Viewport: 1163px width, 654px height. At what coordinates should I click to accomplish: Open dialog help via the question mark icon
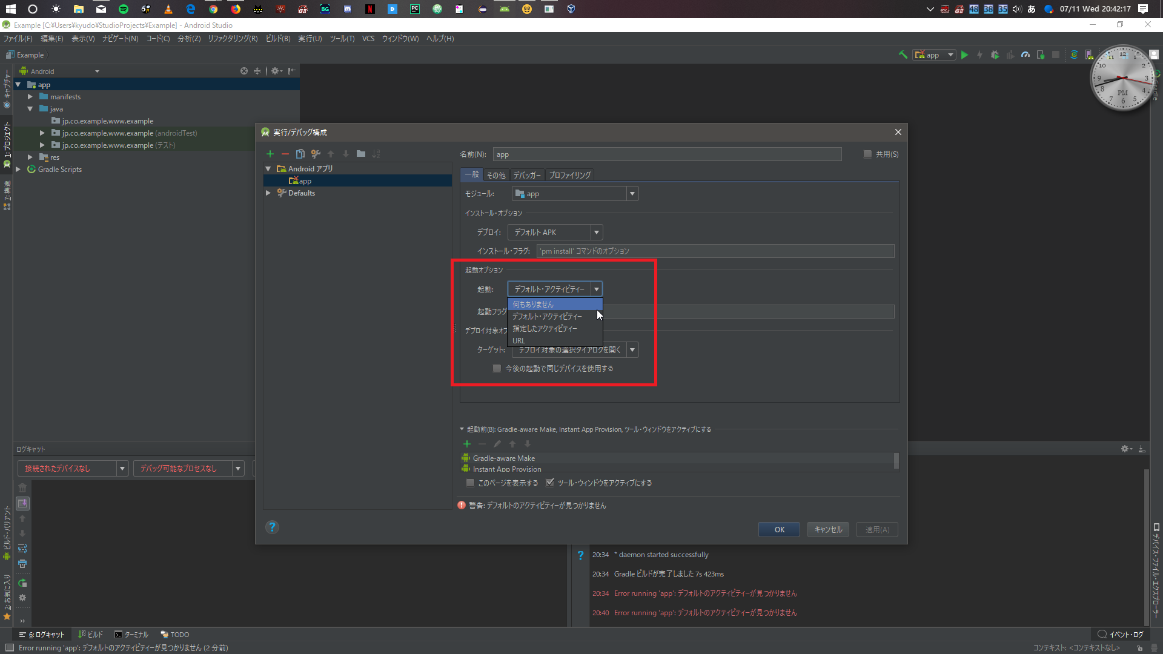pyautogui.click(x=272, y=527)
